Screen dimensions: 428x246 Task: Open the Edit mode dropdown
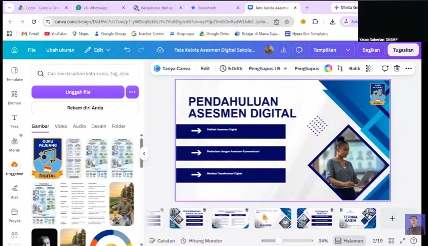97,50
